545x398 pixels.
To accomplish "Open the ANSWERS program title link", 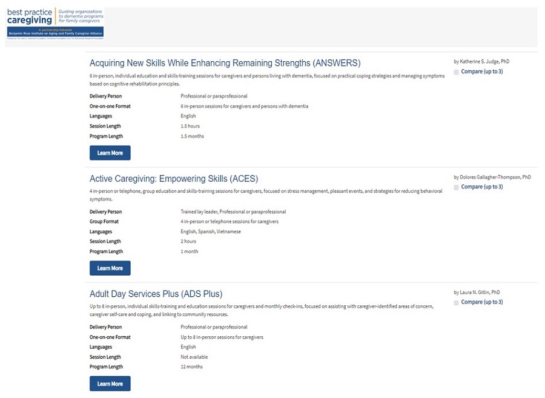I will coord(225,63).
